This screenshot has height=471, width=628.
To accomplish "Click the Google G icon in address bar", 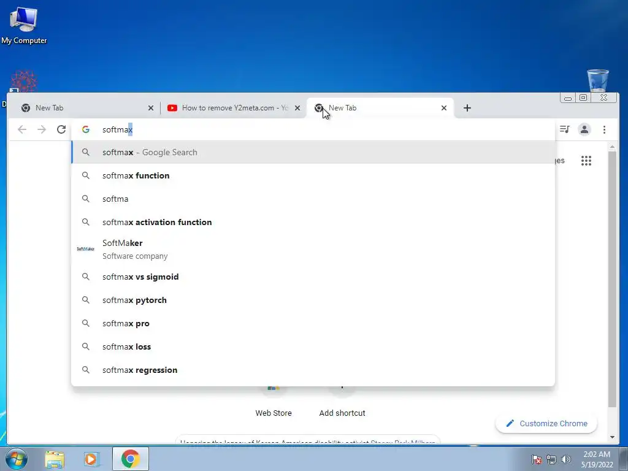I will 85,129.
